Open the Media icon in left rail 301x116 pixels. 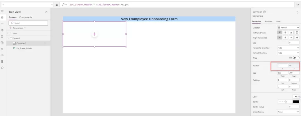pyautogui.click(x=2, y=43)
